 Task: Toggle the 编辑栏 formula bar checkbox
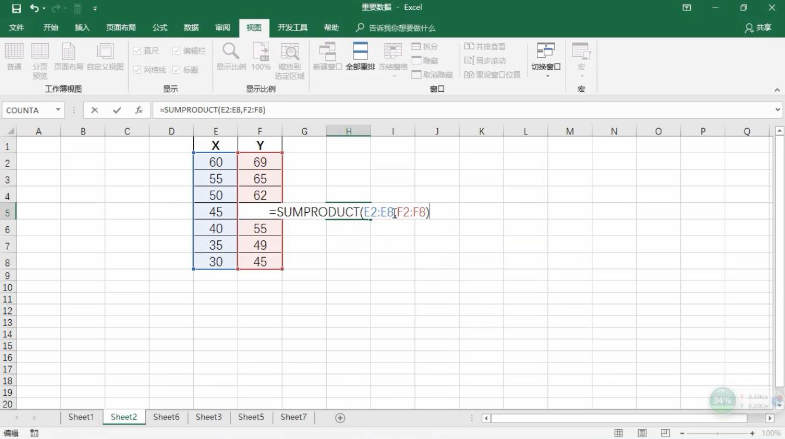176,51
